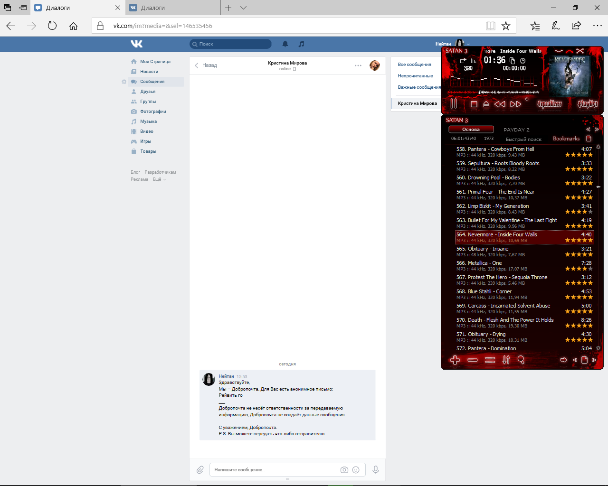Open emoji picker smiley icon
This screenshot has width=608, height=486.
pos(356,470)
